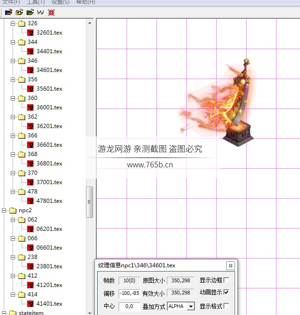Click the folder icon of 478
The width and height of the screenshot is (300, 315).
(x=21, y=192)
